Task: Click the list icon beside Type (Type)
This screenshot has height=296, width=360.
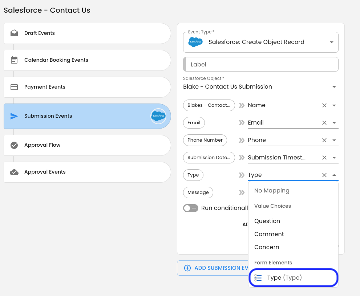Action: point(258,278)
